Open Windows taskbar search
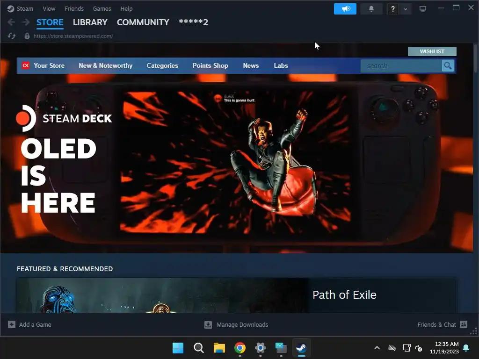The width and height of the screenshot is (479, 359). pos(198,348)
